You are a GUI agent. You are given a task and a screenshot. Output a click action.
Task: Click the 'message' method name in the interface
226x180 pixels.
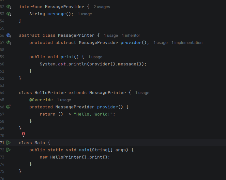coord(57,14)
